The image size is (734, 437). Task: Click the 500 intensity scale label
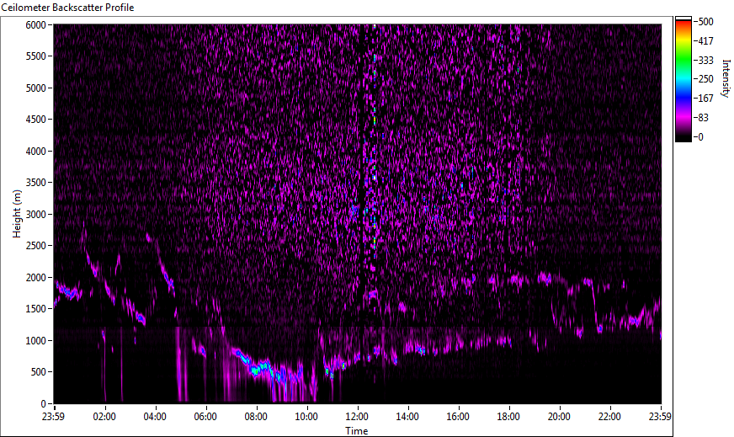tap(706, 22)
